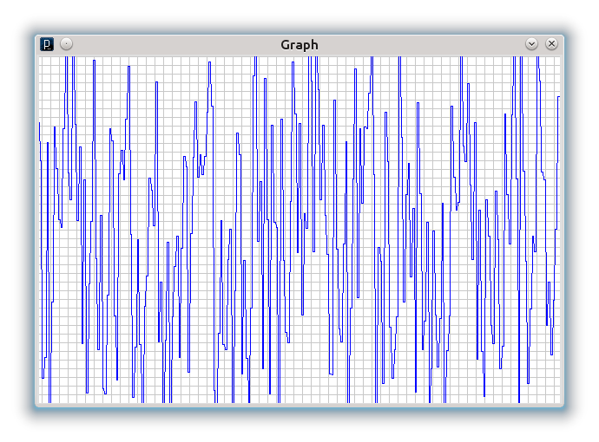Minimize the Graph window with the down chevron

click(531, 44)
